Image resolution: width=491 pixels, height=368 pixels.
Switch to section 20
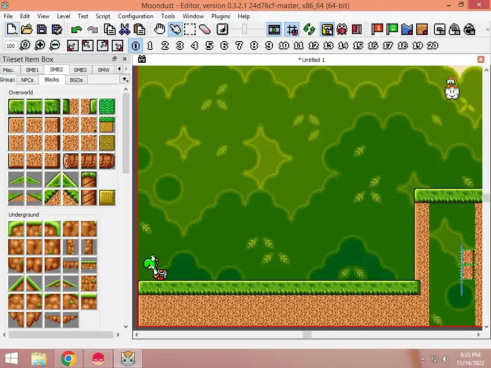tap(433, 46)
